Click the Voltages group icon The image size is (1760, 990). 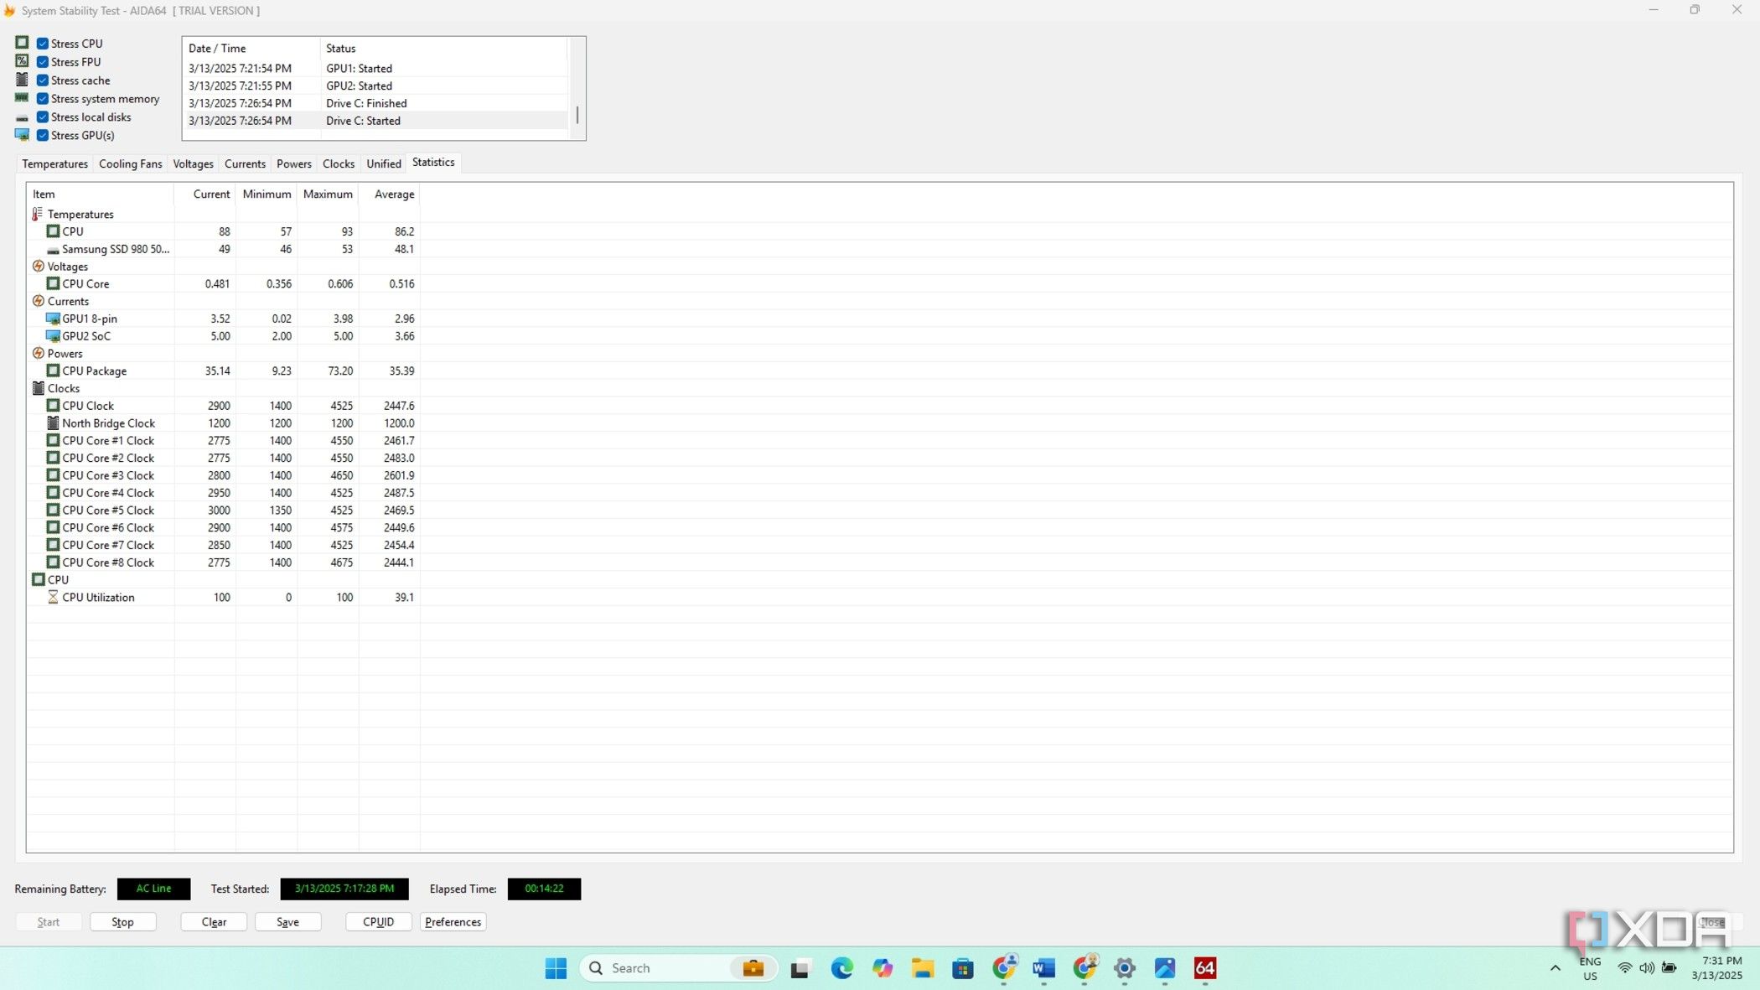pyautogui.click(x=38, y=267)
